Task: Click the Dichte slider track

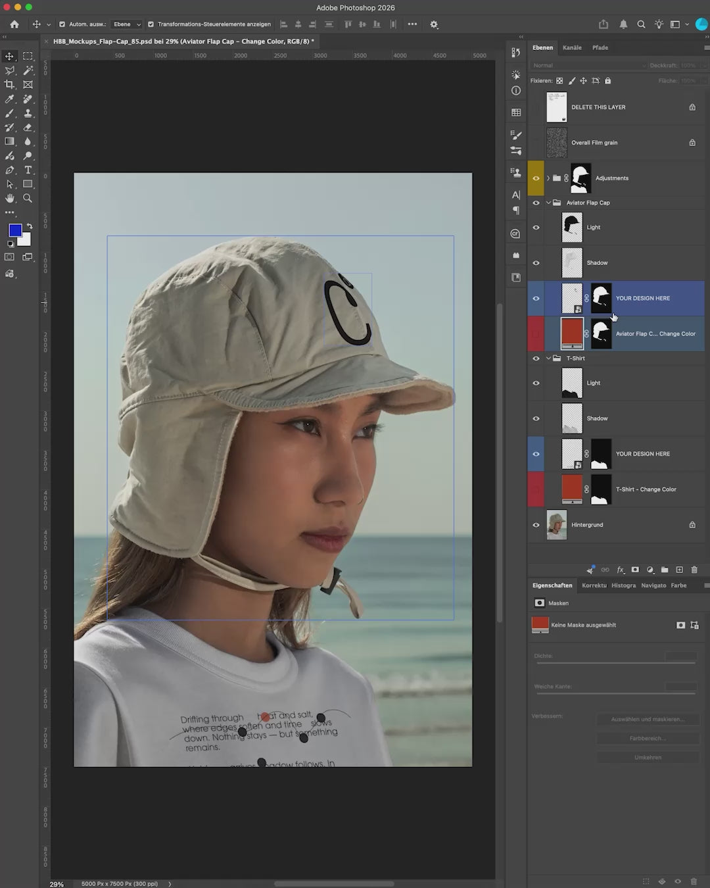Action: pos(616,663)
